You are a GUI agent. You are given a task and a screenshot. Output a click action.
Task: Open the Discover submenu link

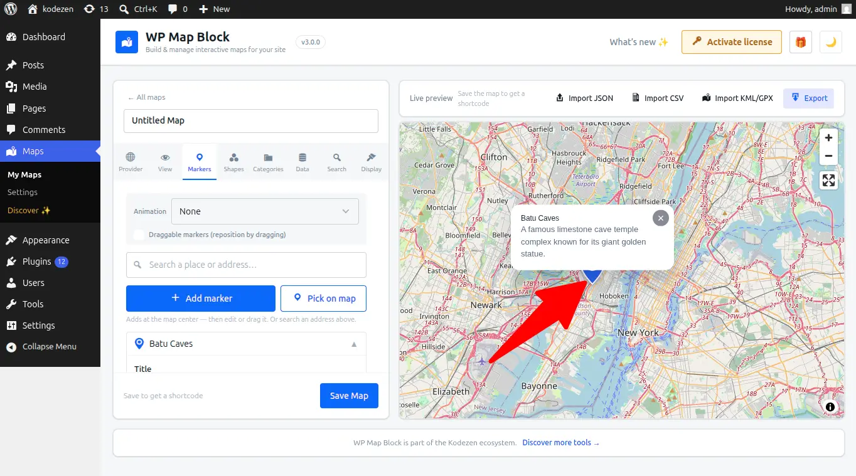click(x=29, y=211)
